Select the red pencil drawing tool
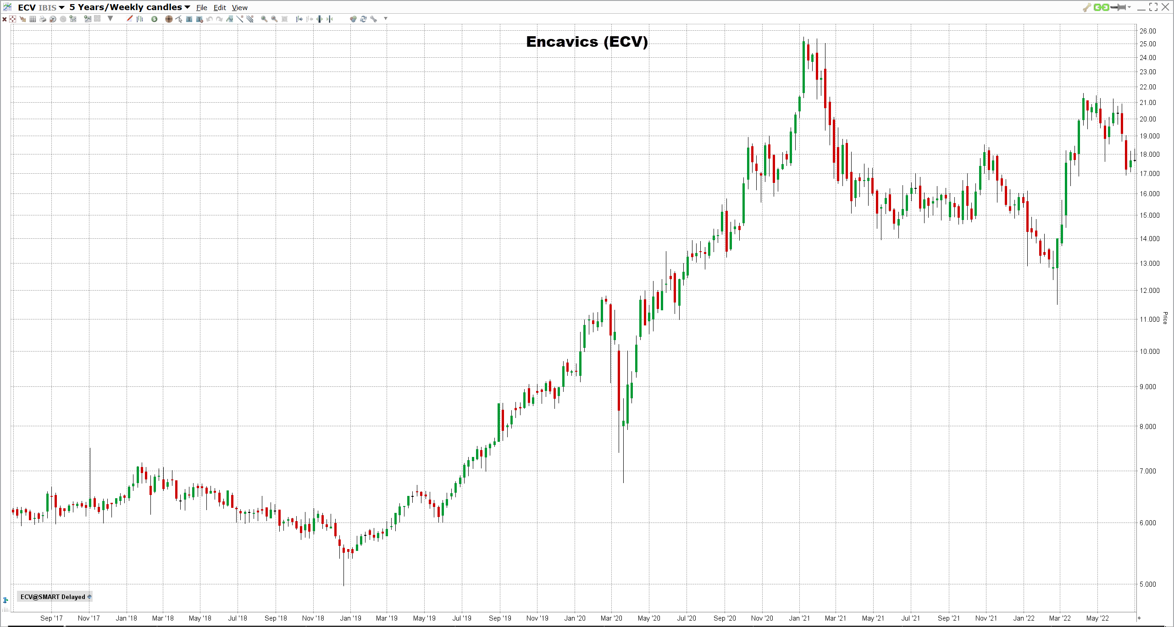Viewport: 1174px width, 627px height. click(x=129, y=18)
